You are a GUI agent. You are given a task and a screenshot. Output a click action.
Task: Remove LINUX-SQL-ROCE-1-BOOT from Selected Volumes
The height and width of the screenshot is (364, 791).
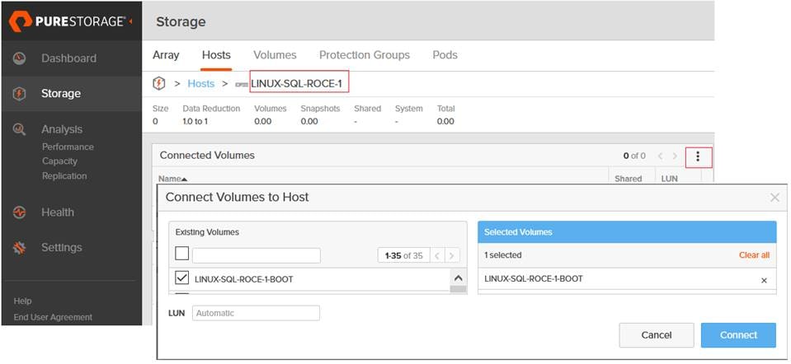[x=764, y=281]
